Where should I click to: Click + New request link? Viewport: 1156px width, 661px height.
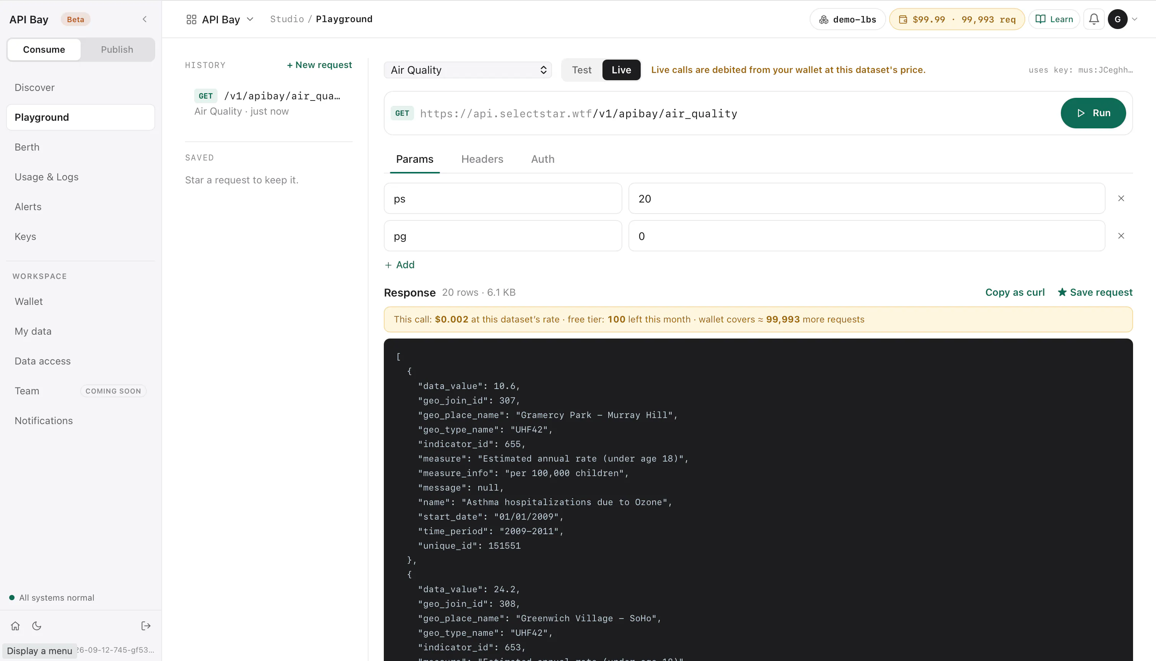pyautogui.click(x=319, y=65)
